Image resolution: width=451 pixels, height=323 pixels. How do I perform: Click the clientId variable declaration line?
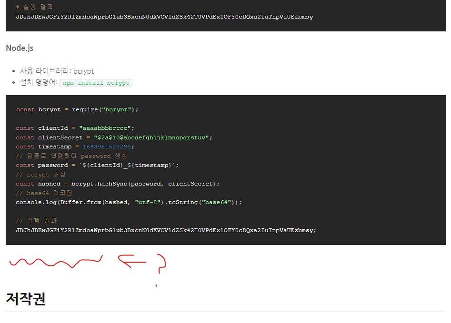point(76,128)
